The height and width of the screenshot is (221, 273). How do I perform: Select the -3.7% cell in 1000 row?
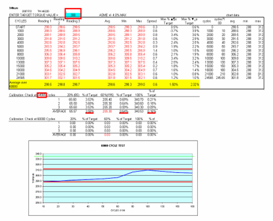pos(174,31)
